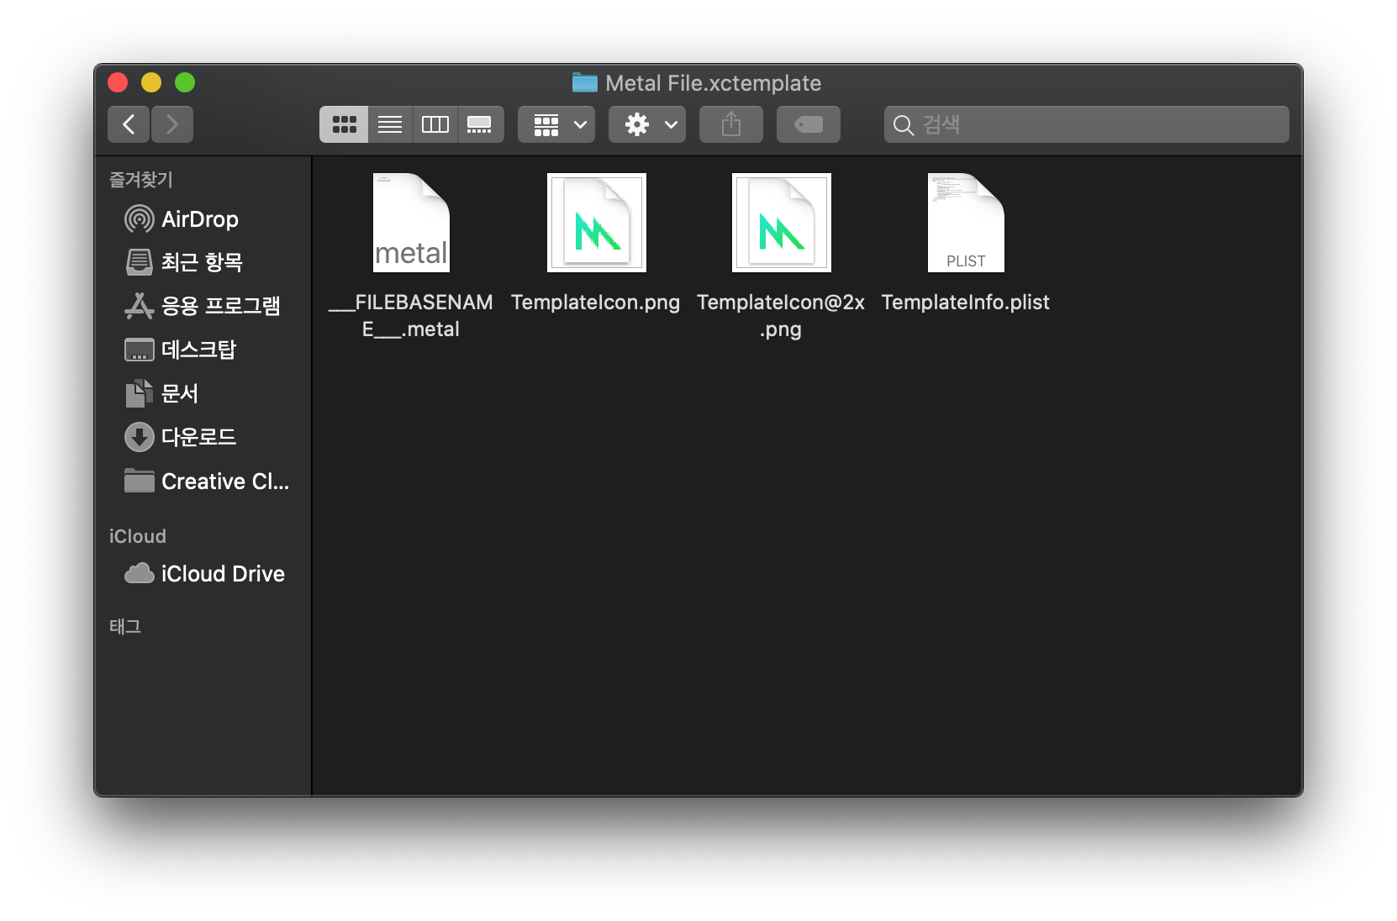Image resolution: width=1397 pixels, height=921 pixels.
Task: Go forward with the right chevron button
Action: pyautogui.click(x=172, y=124)
